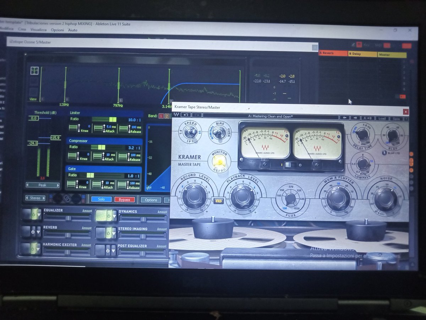Image resolution: width=426 pixels, height=320 pixels.
Task: Open the Kramer Tape preset name menu
Action: click(x=271, y=116)
